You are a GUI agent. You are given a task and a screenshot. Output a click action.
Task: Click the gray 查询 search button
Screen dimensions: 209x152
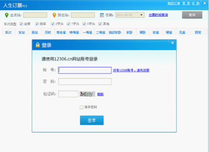tap(192, 15)
